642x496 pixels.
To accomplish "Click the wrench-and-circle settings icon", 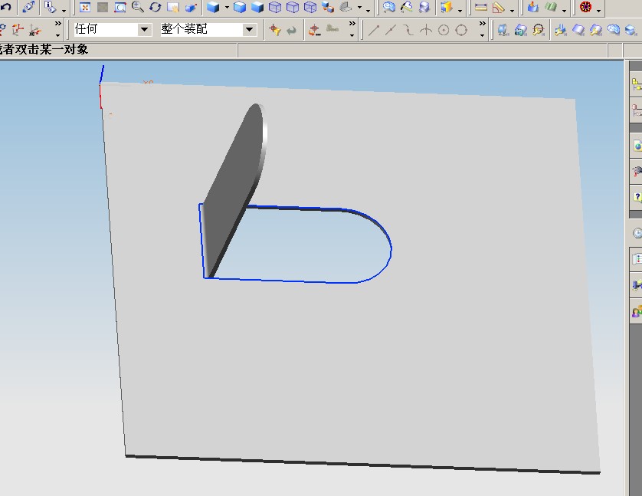I will [x=538, y=29].
